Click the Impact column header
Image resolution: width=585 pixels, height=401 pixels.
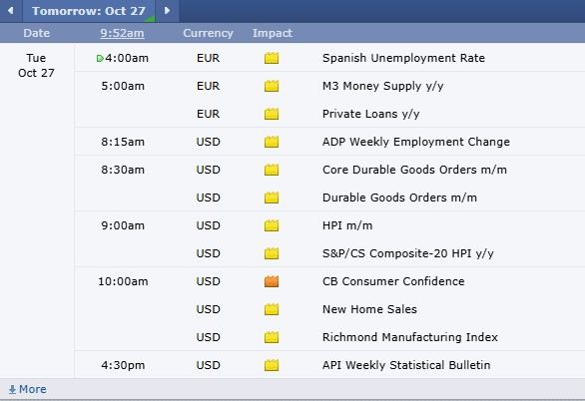(x=273, y=33)
